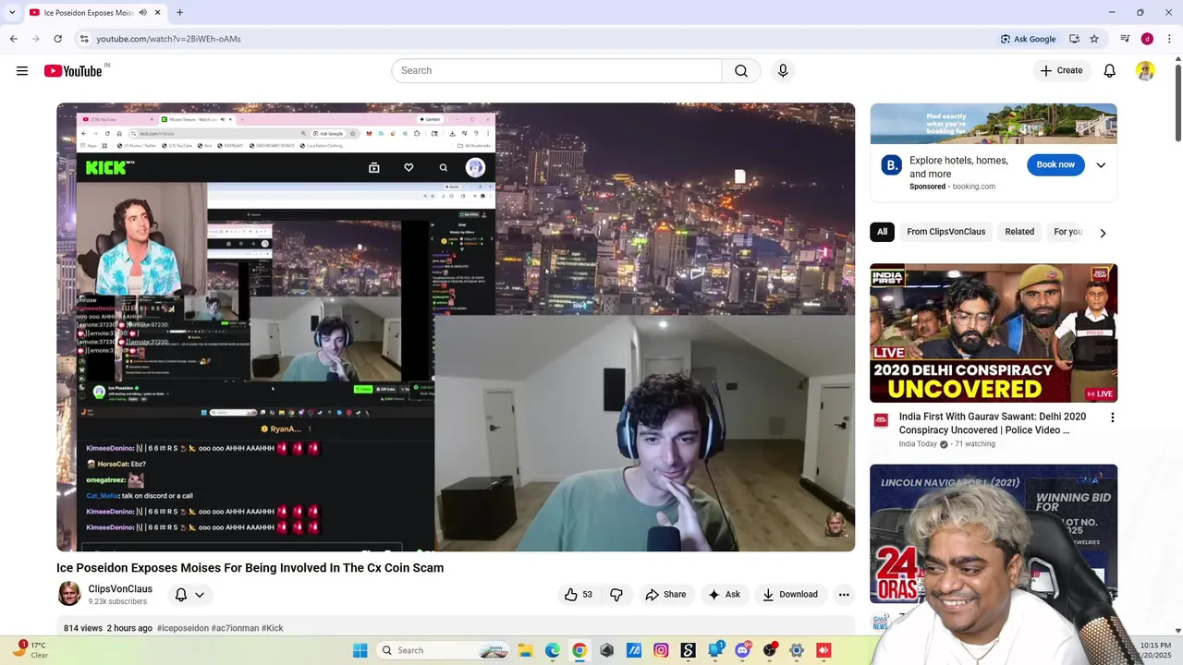Open Chrome media controls icon
Image resolution: width=1183 pixels, height=665 pixels.
point(1125,39)
